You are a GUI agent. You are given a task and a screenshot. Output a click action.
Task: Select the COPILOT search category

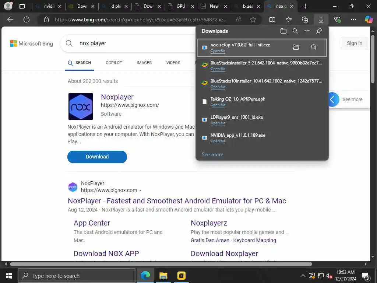pos(114,63)
